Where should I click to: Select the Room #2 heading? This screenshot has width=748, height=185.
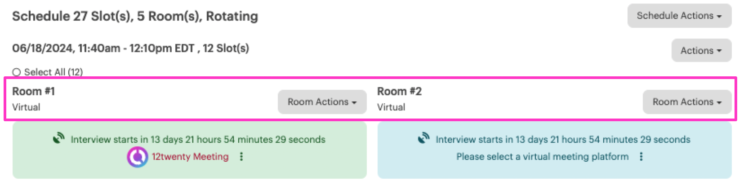[399, 92]
